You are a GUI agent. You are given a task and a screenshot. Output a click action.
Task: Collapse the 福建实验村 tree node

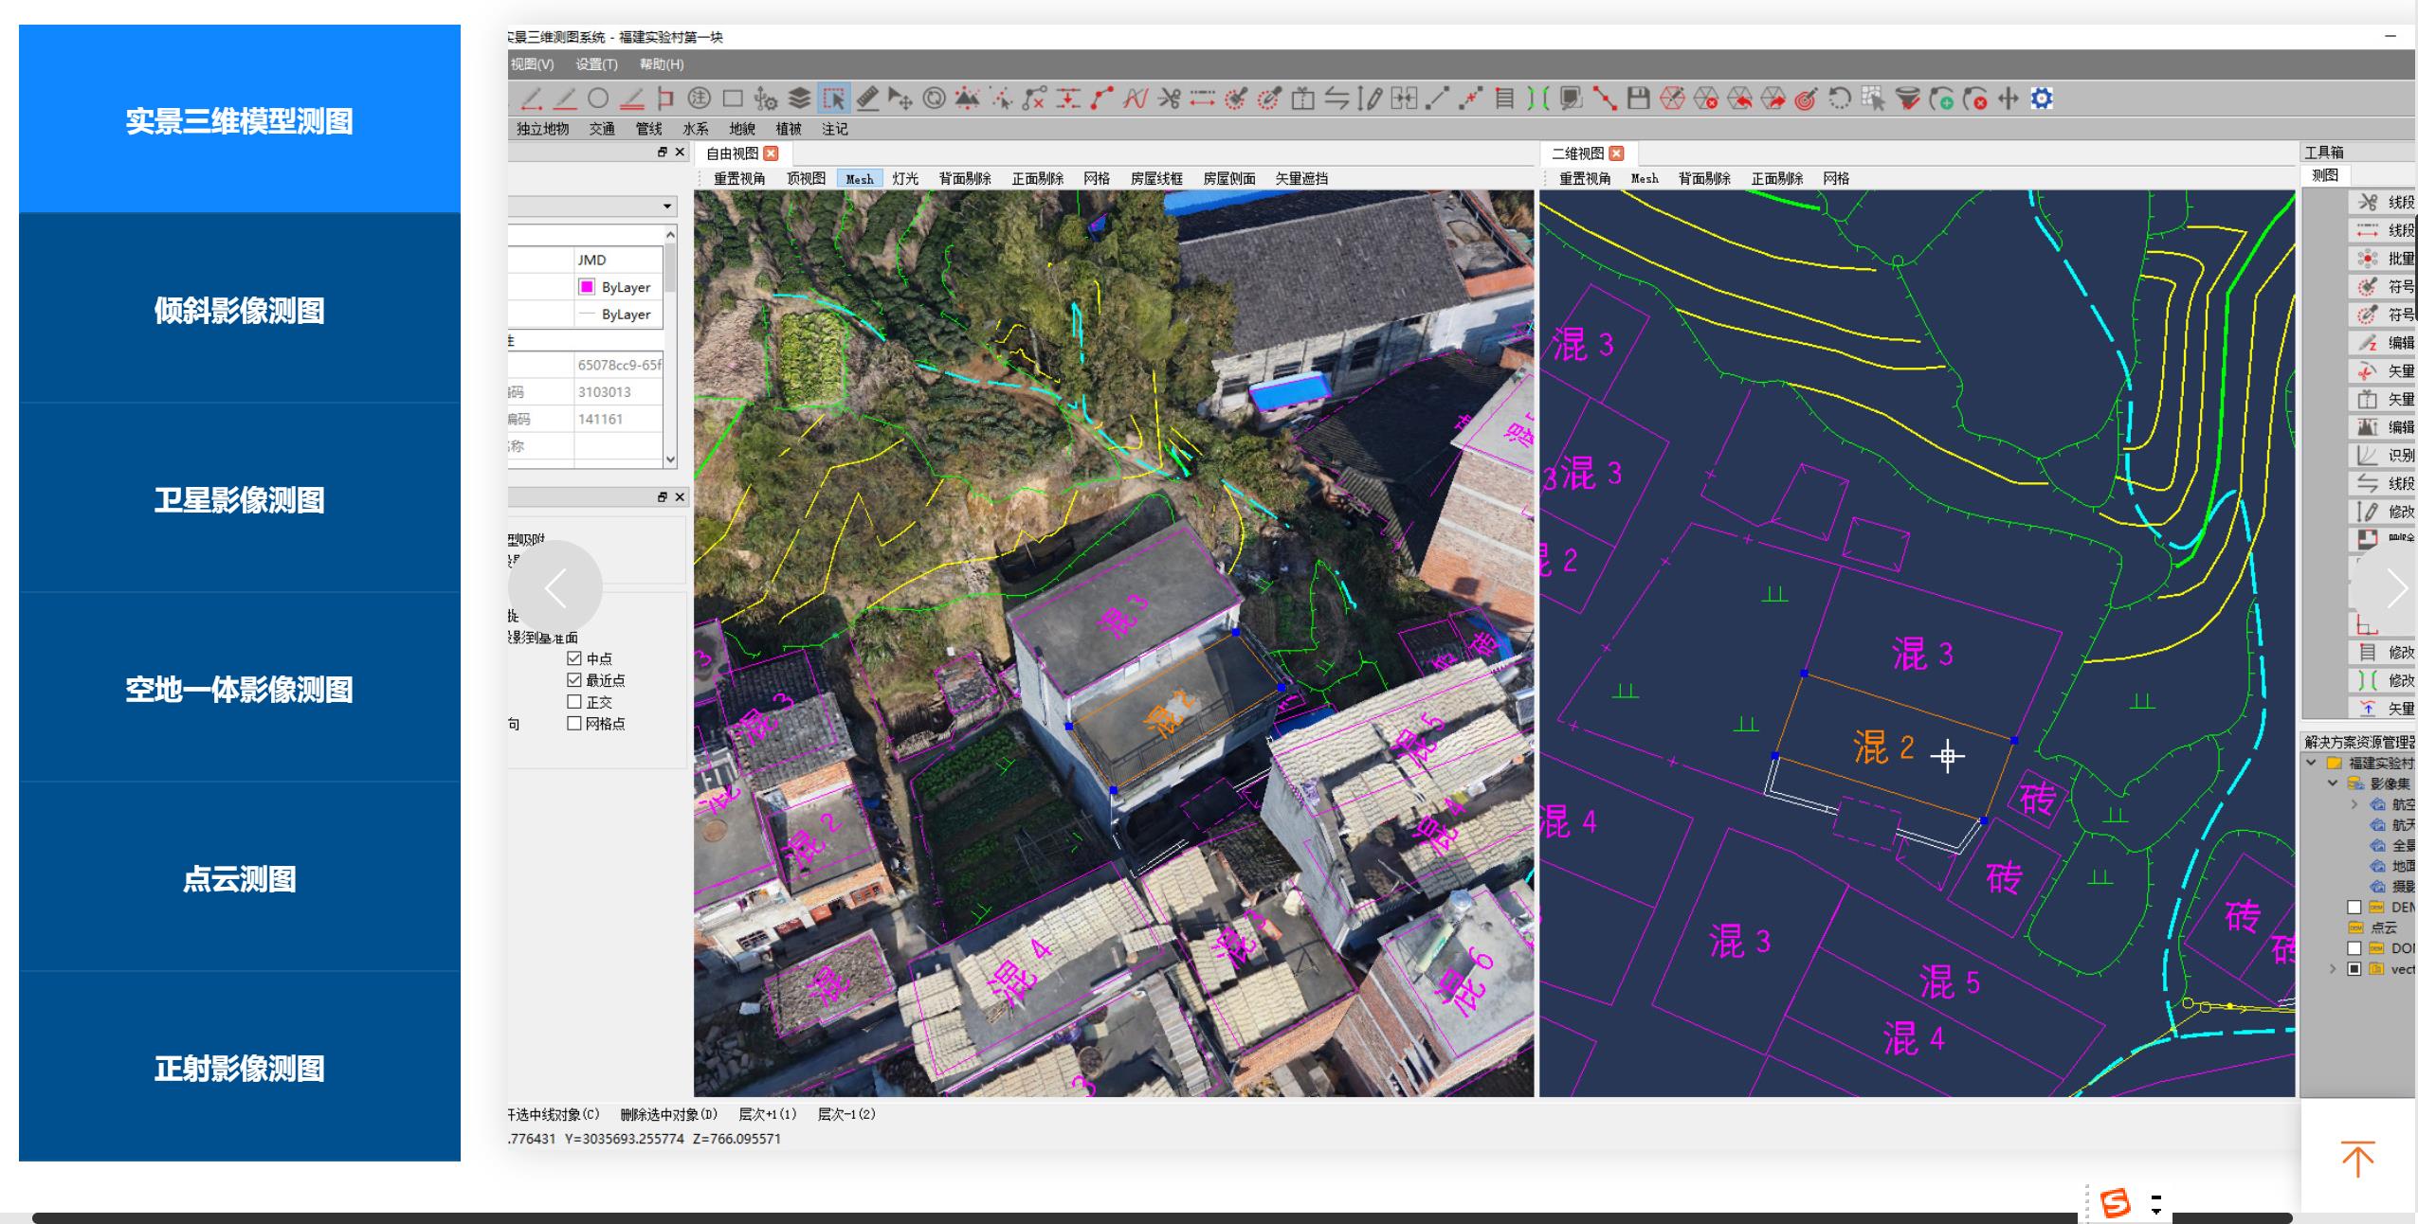click(x=2311, y=763)
